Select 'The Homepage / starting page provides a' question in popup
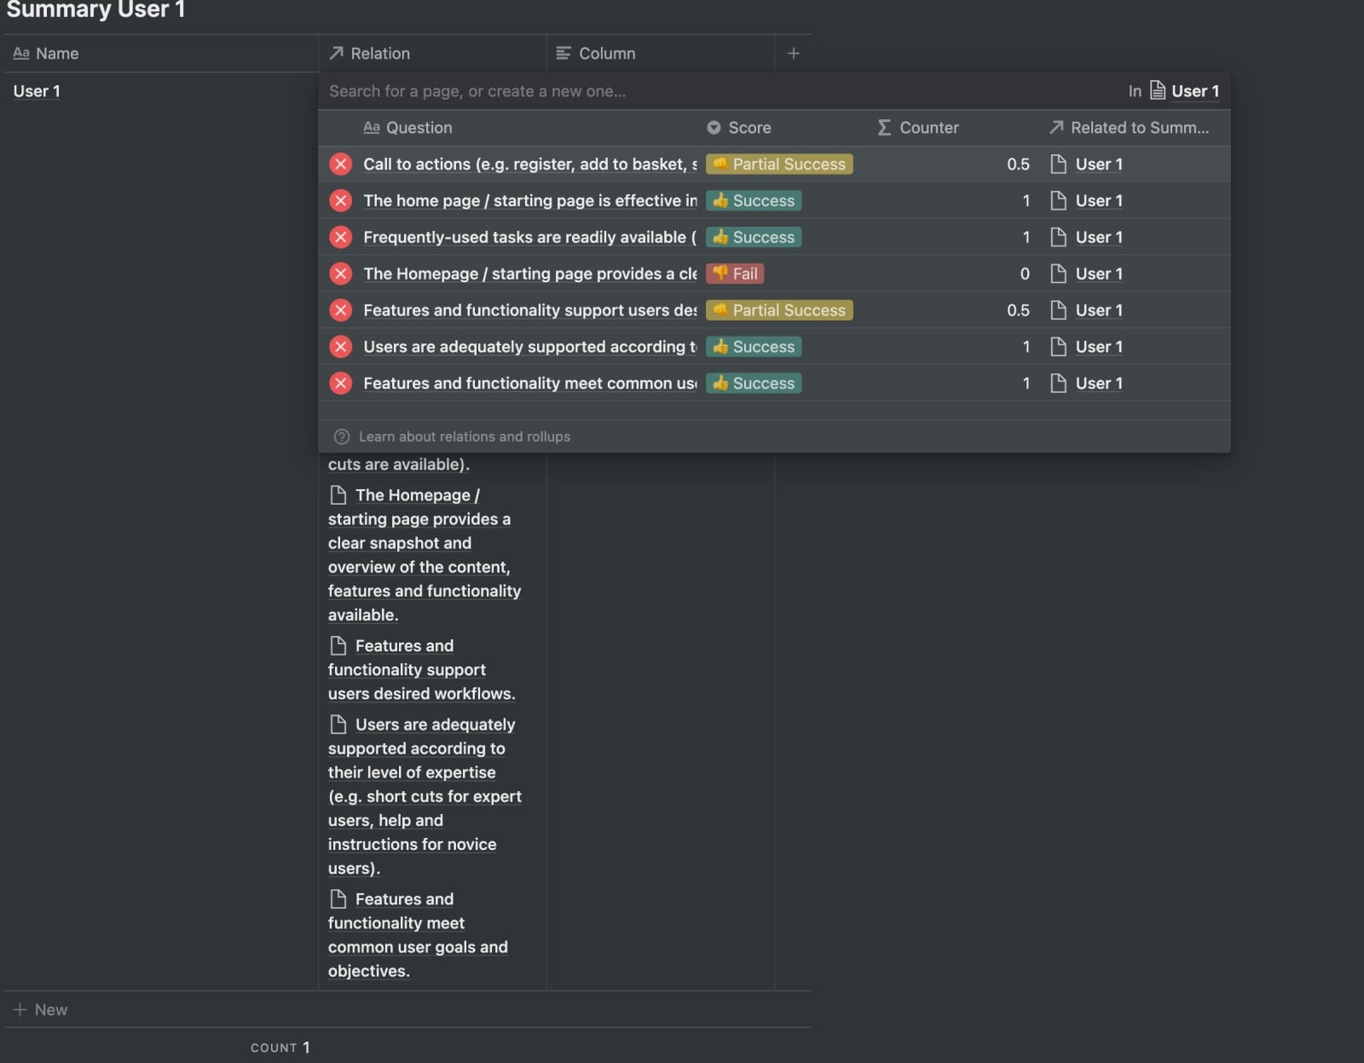1364x1063 pixels. pos(530,274)
